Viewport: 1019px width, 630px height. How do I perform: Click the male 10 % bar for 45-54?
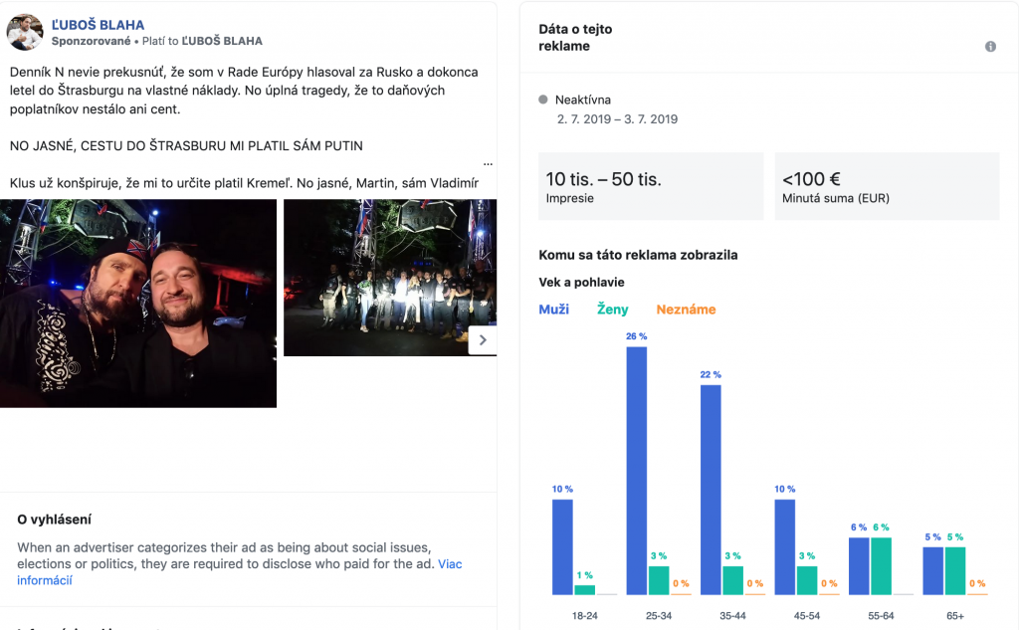pyautogui.click(x=785, y=547)
